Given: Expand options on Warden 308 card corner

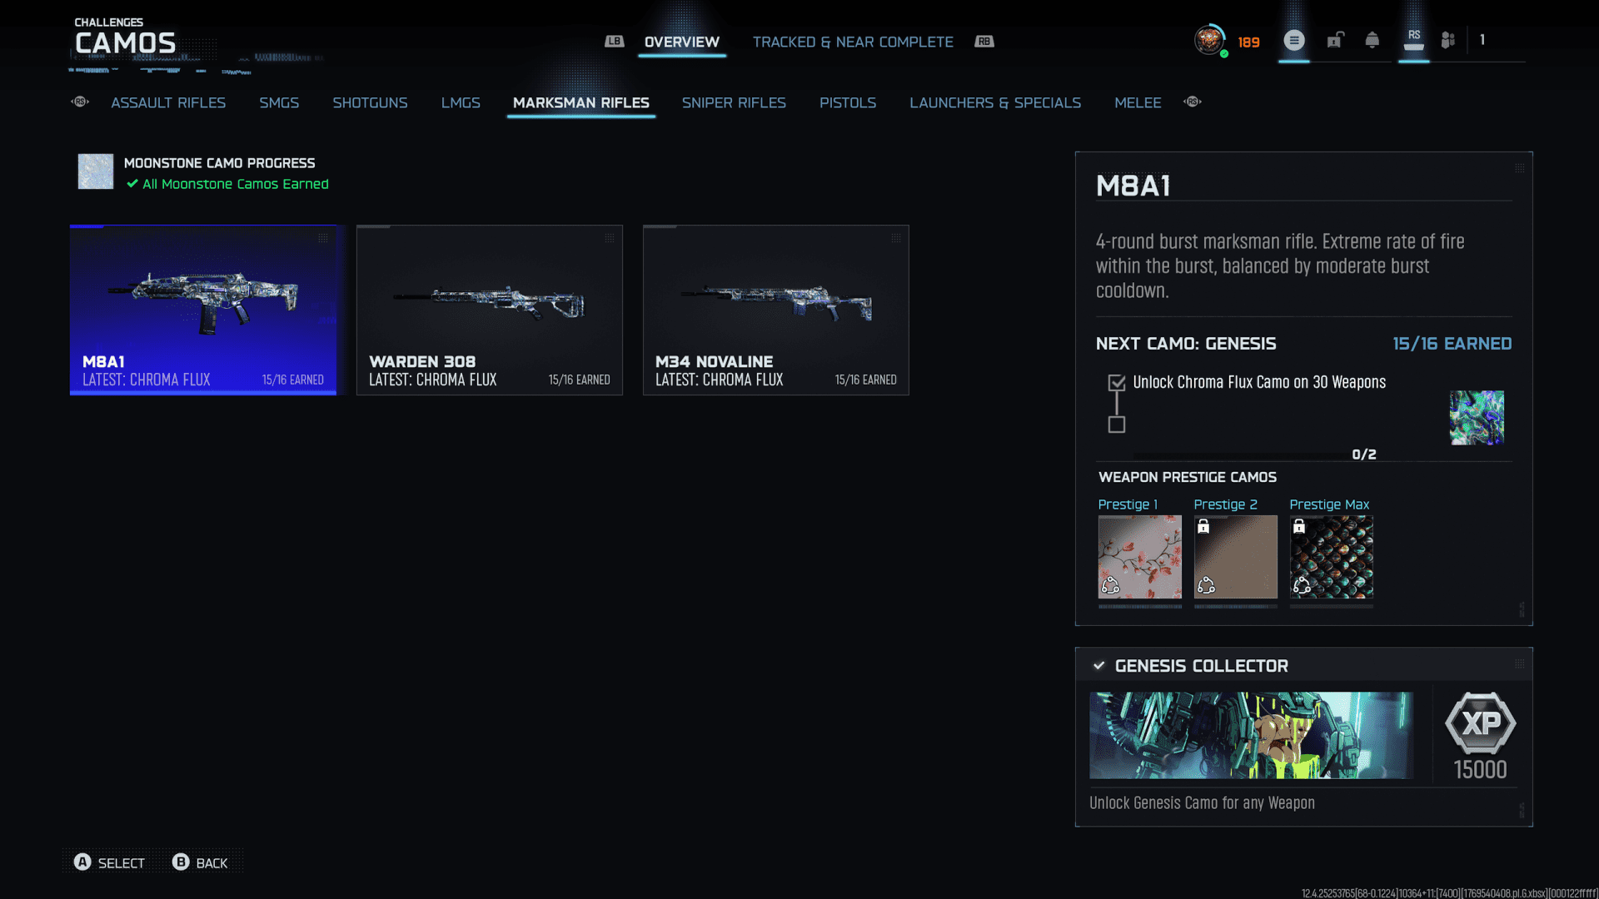Looking at the screenshot, I should 610,239.
